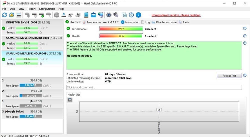Click the disk with magnifier toolbar icon

[48, 15]
